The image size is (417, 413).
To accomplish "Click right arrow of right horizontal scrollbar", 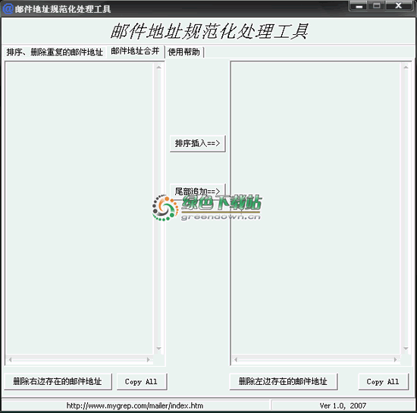I will click(396, 360).
